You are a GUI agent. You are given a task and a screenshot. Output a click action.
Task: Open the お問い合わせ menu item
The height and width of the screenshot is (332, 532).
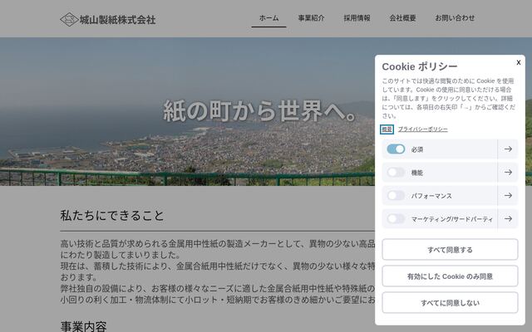(455, 18)
